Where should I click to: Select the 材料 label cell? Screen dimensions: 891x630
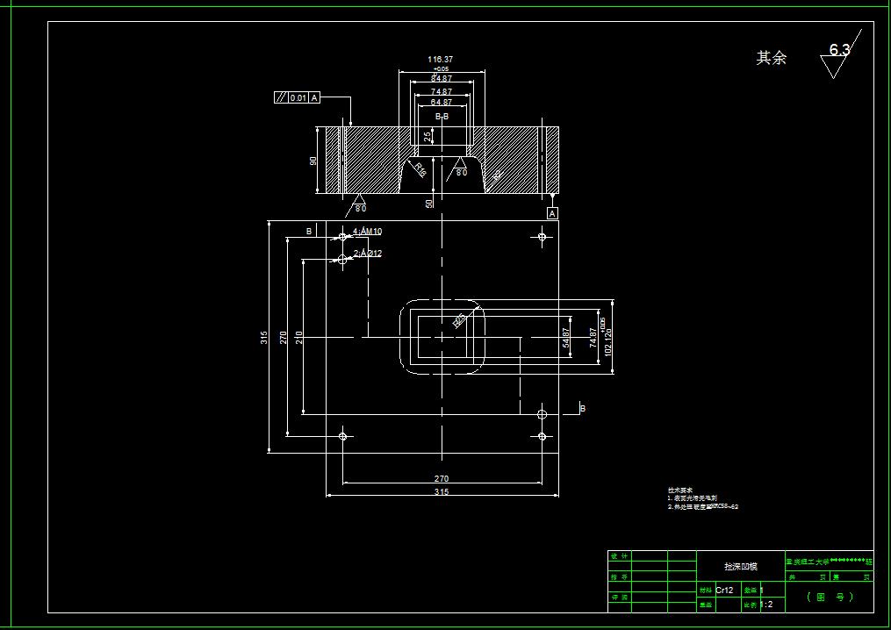(706, 591)
